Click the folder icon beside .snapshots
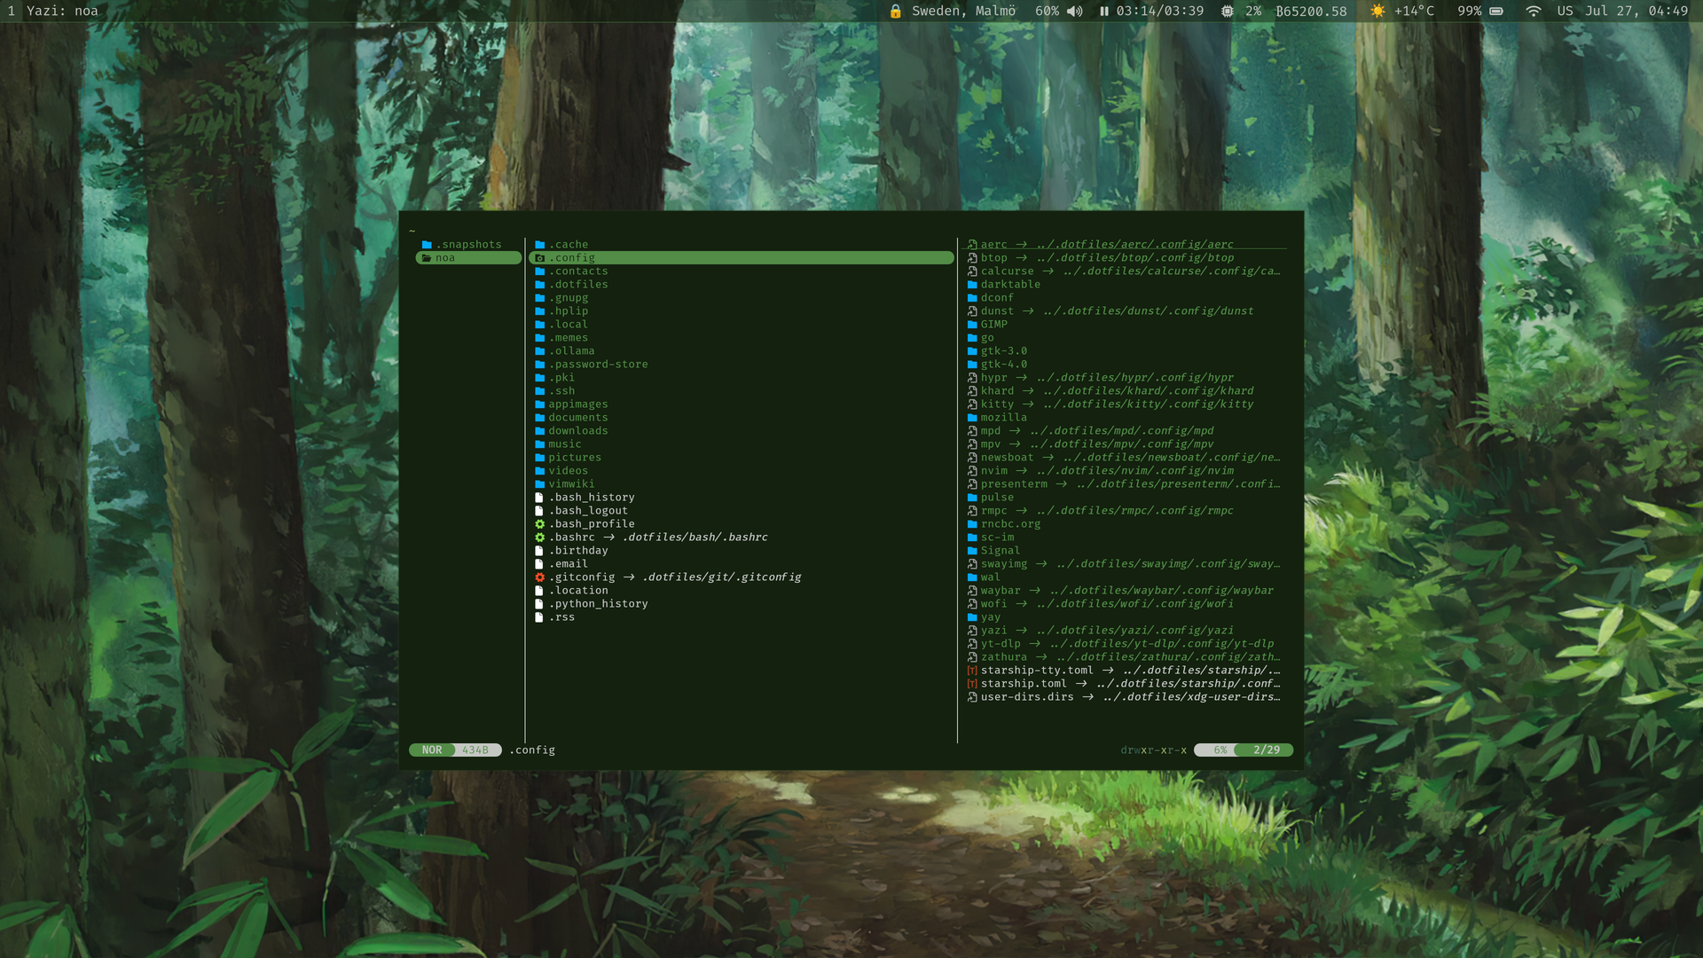 [427, 245]
